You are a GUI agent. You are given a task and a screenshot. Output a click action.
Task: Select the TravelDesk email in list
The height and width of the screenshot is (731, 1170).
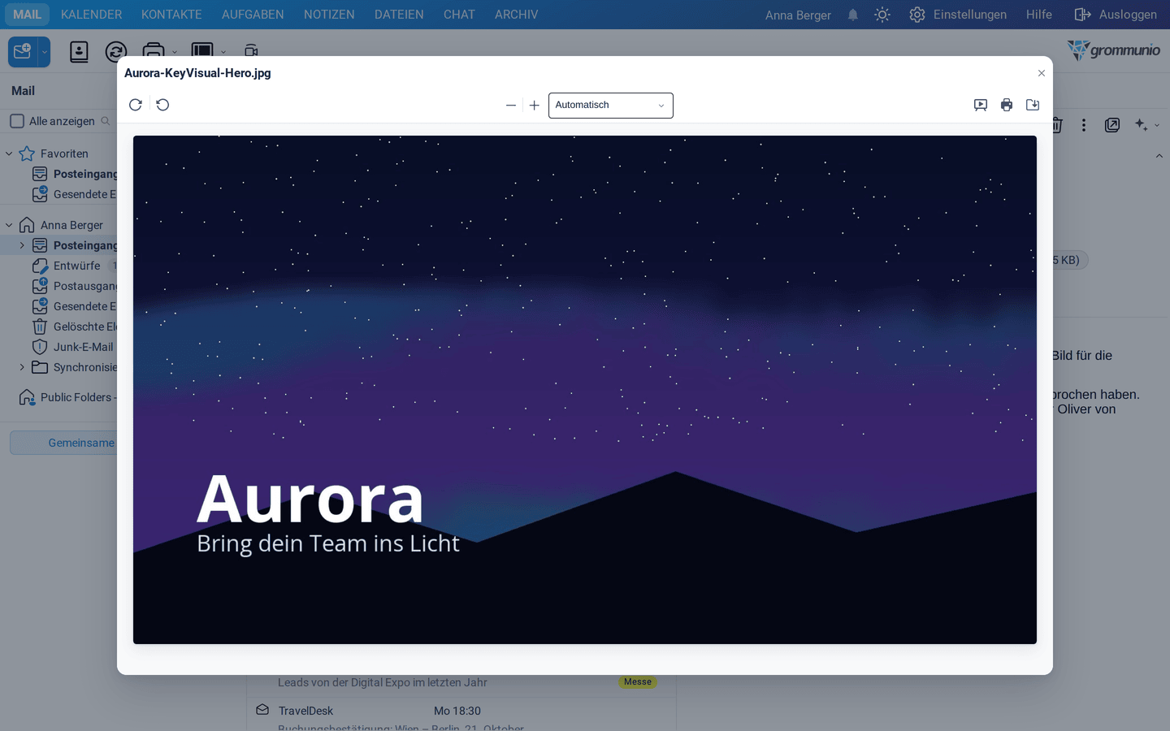461,715
